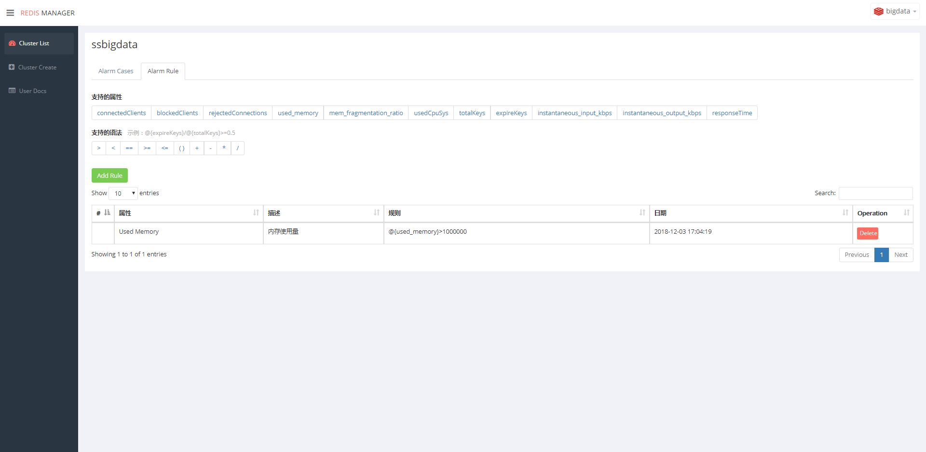
Task: Click the multiply asterisk operator button
Action: (224, 148)
